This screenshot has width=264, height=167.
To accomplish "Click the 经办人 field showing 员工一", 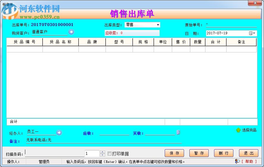I will click(x=41, y=132).
